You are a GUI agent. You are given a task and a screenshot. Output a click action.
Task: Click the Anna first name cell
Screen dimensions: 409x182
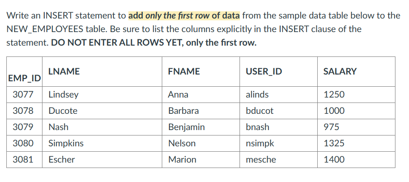pyautogui.click(x=201, y=94)
